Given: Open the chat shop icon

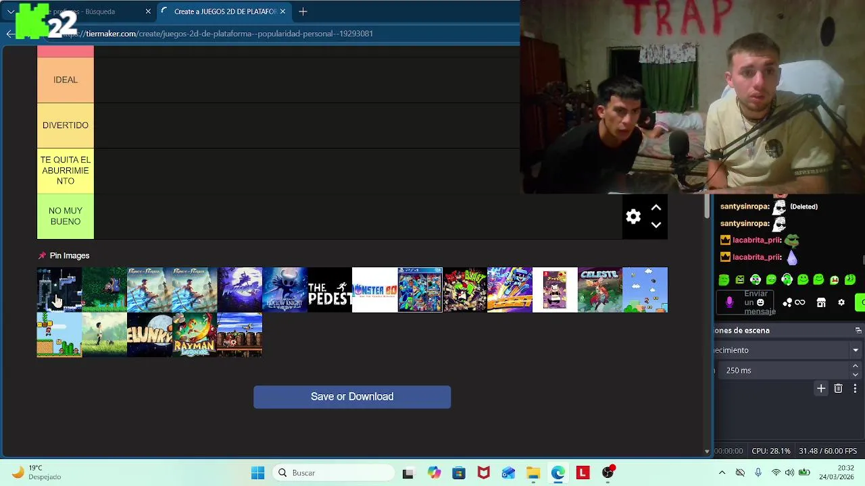Looking at the screenshot, I should [821, 302].
